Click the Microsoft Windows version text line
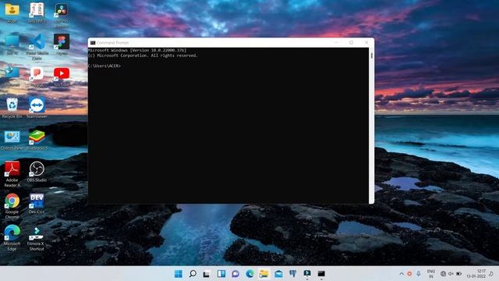 (x=137, y=50)
